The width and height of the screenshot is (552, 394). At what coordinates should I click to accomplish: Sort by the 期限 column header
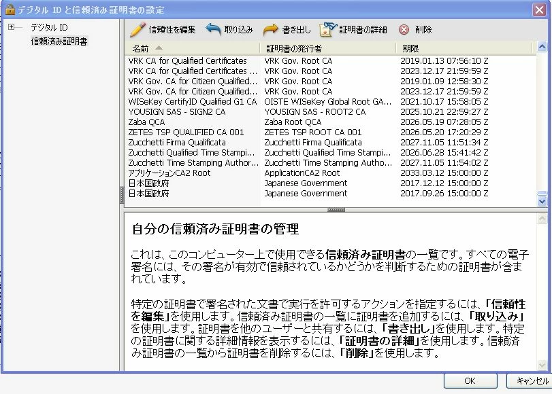(x=464, y=48)
